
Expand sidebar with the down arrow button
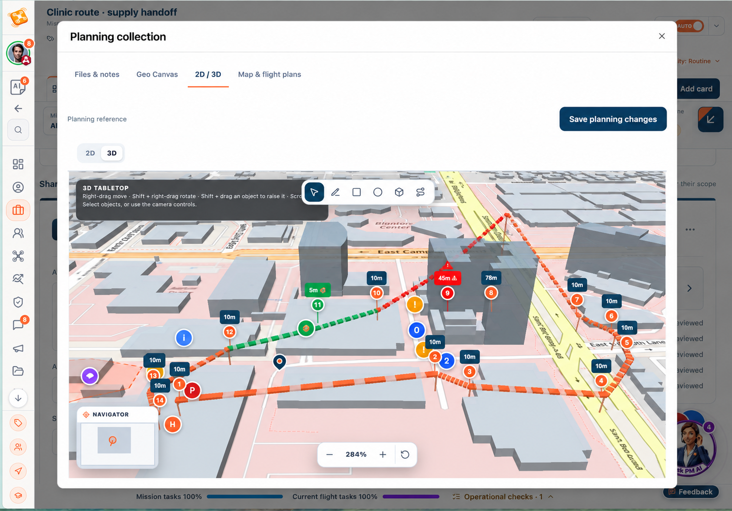[18, 398]
